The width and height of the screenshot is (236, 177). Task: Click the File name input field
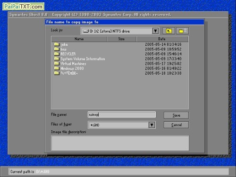(x=122, y=115)
